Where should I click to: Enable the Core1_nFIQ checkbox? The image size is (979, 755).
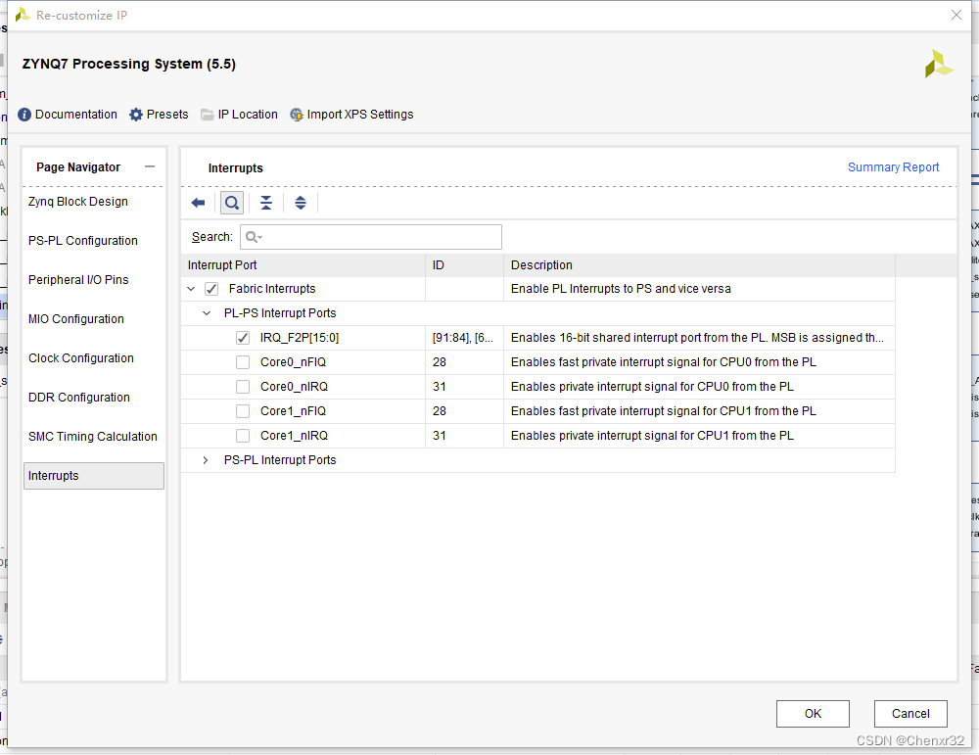pyautogui.click(x=243, y=411)
